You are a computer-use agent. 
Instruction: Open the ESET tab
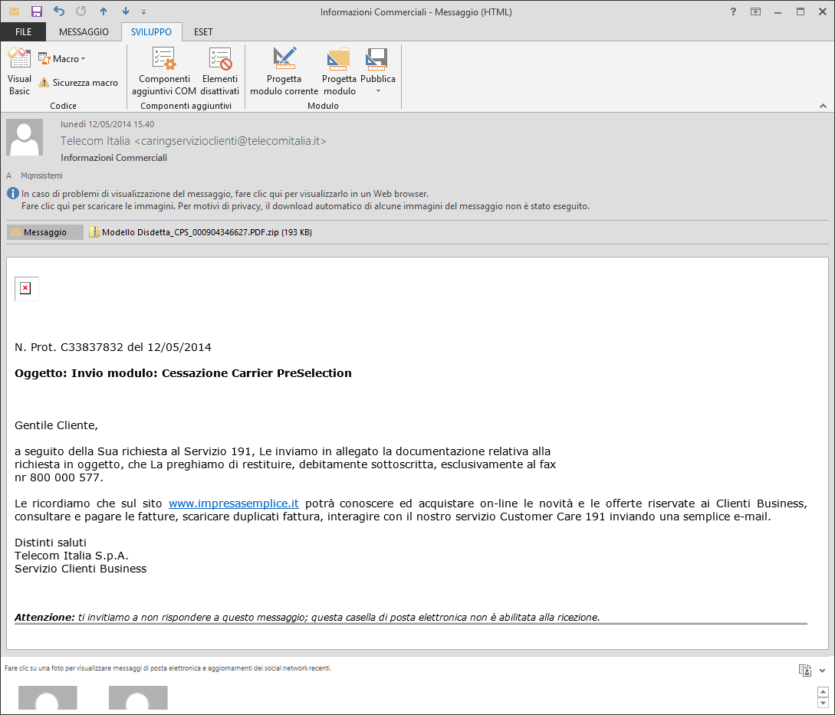point(203,32)
